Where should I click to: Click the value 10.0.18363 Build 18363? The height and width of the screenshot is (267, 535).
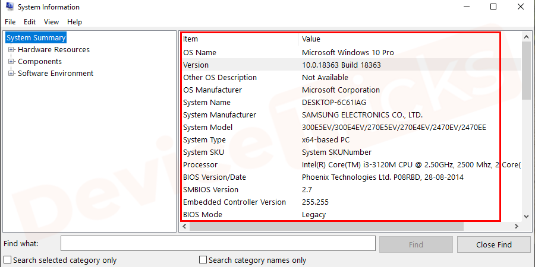tap(342, 65)
